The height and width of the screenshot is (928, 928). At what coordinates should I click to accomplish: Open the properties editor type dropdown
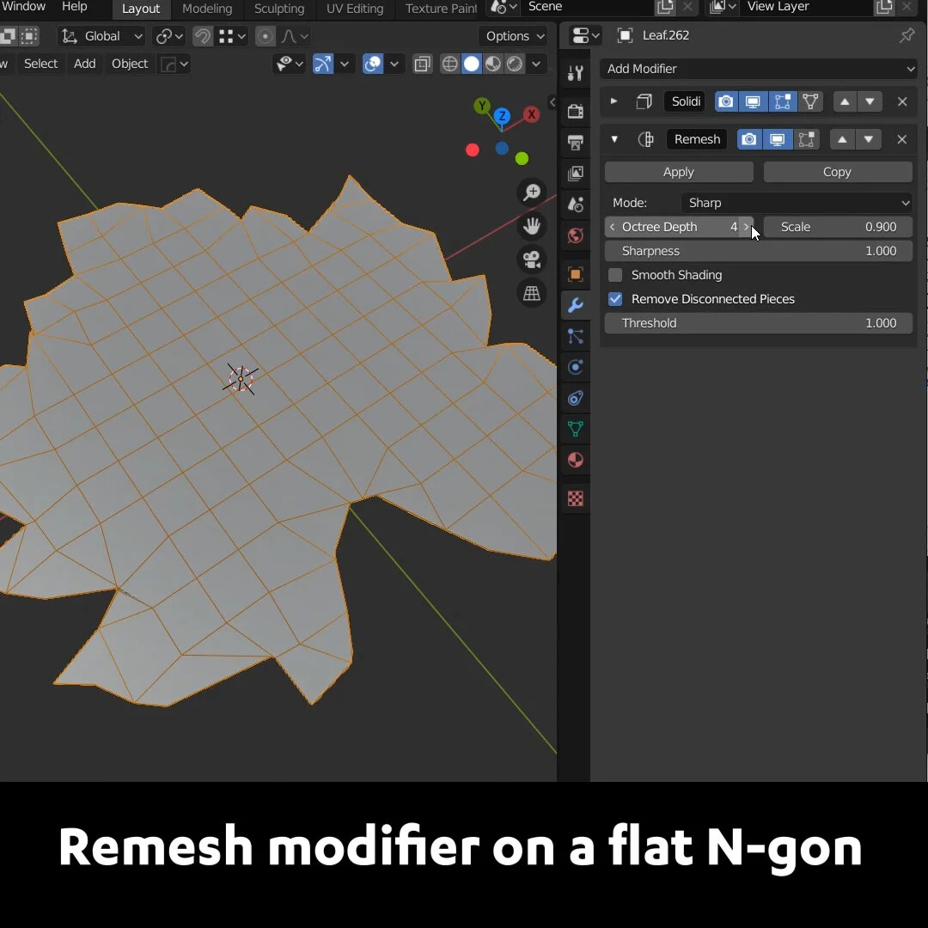pos(585,35)
